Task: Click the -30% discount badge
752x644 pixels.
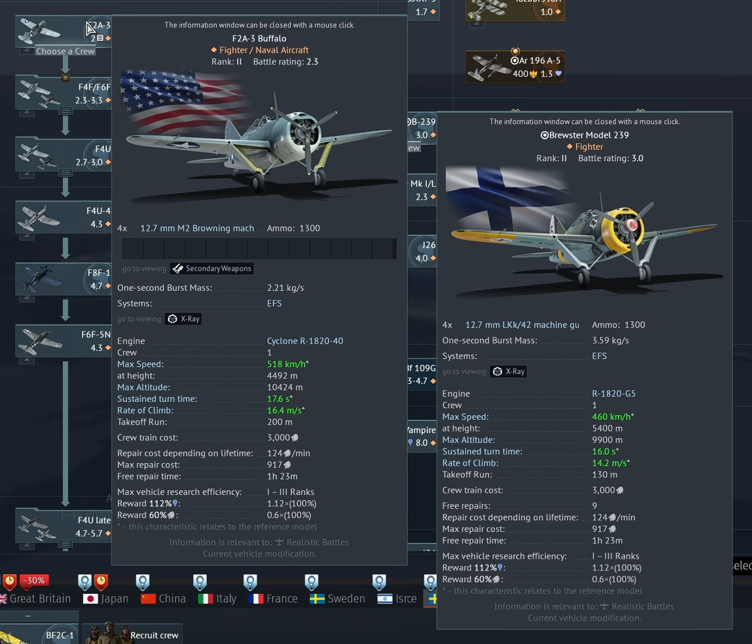Action: click(x=35, y=581)
